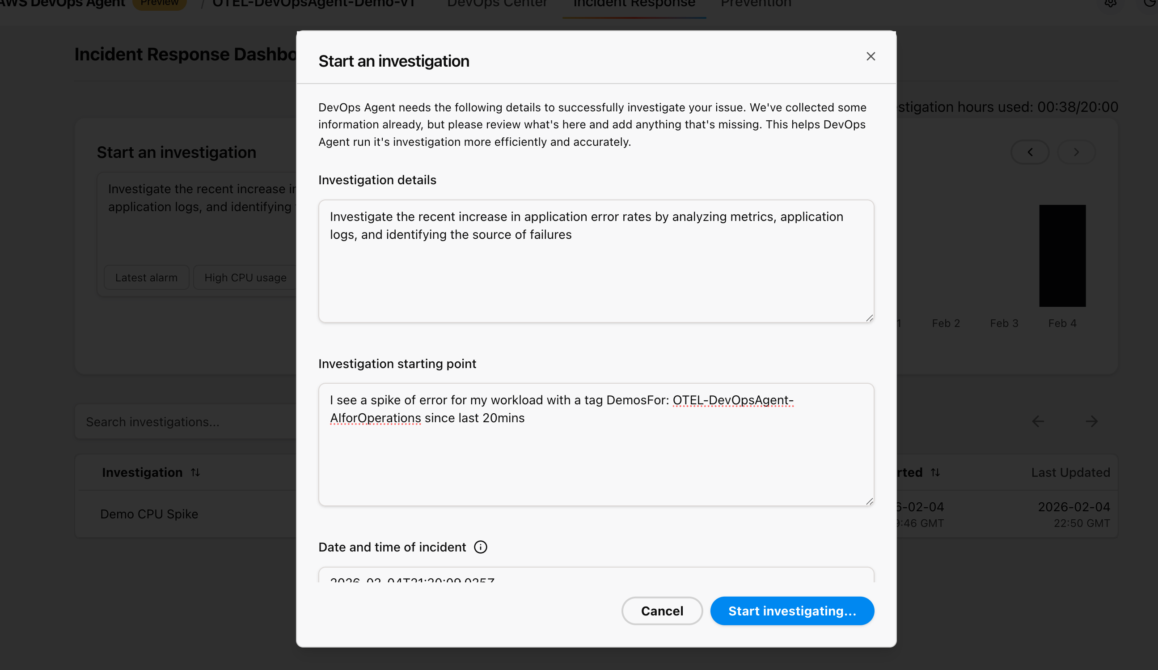The width and height of the screenshot is (1158, 670).
Task: Switch to the Prevention tab
Action: 755,4
